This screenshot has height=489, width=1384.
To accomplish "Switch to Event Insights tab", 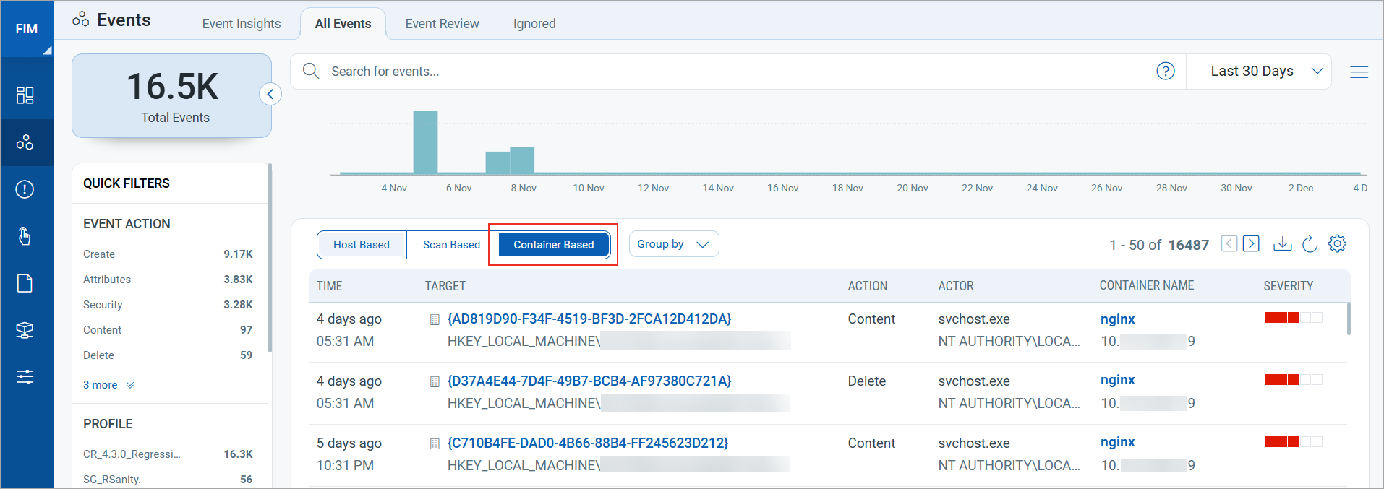I will pos(242,24).
